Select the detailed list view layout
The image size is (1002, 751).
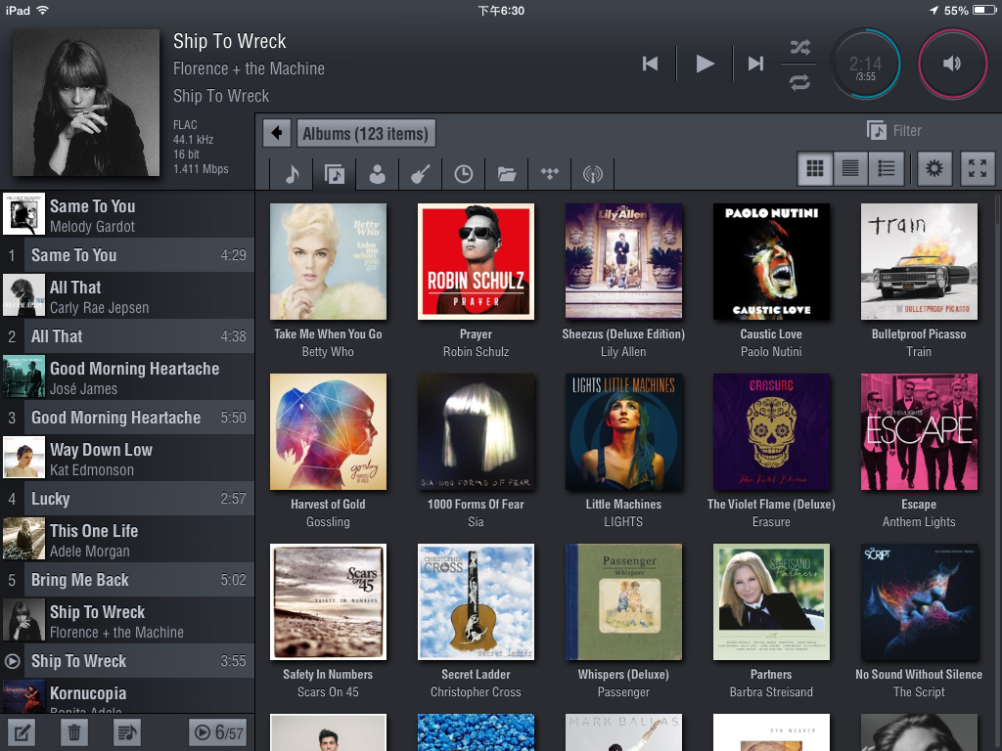tap(887, 168)
